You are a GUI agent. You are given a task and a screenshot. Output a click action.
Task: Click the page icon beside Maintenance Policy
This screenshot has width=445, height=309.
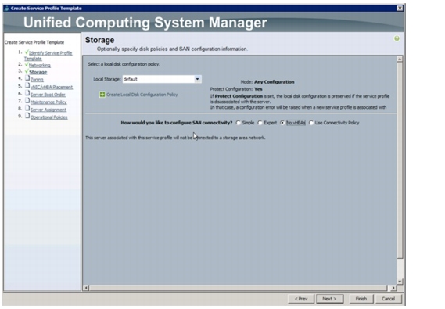click(x=27, y=100)
